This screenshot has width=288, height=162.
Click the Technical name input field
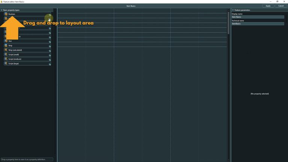click(x=258, y=24)
